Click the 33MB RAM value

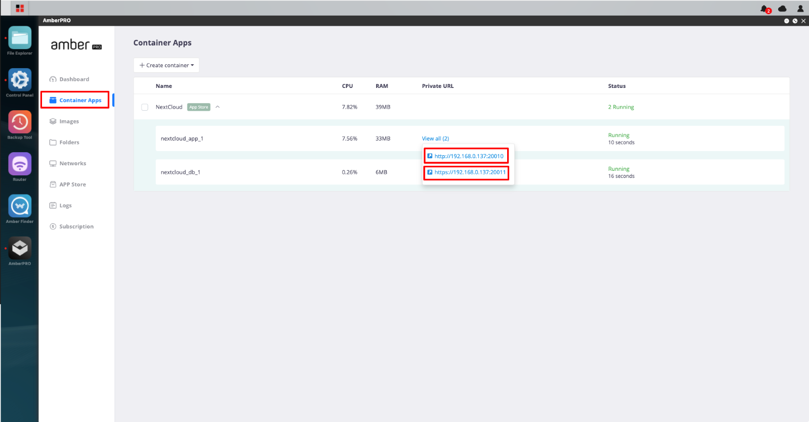click(x=383, y=138)
